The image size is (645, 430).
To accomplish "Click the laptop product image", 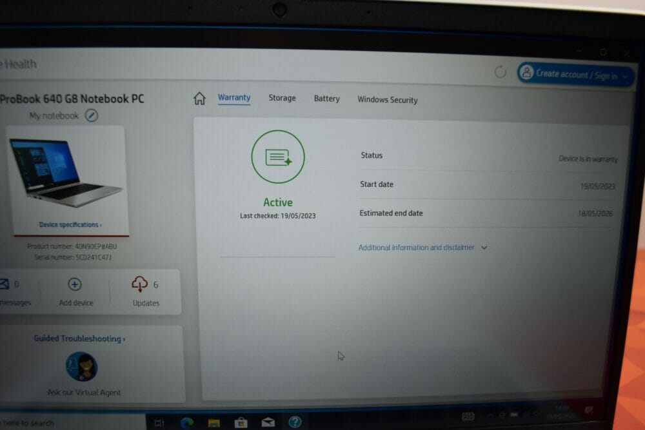I will 66,173.
